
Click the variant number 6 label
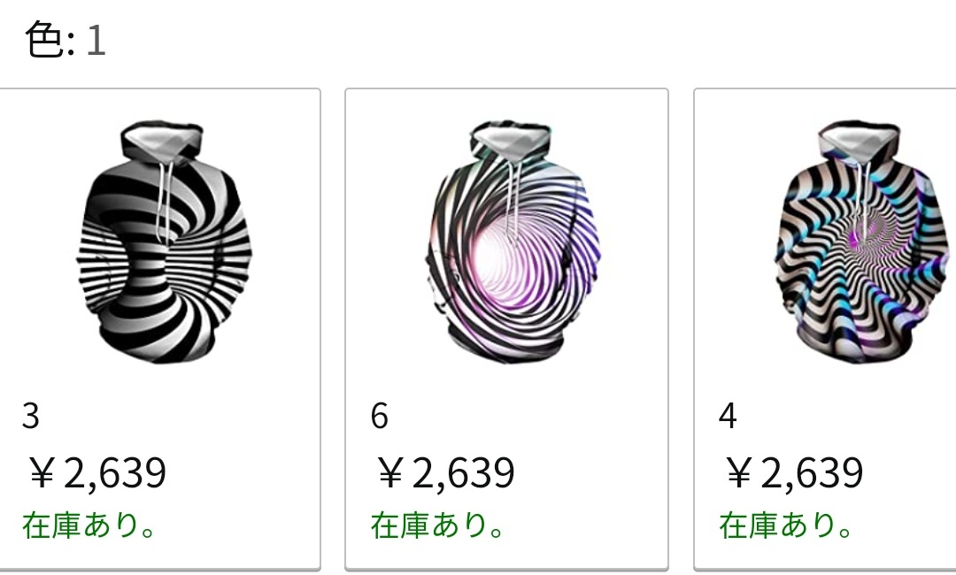pos(379,416)
